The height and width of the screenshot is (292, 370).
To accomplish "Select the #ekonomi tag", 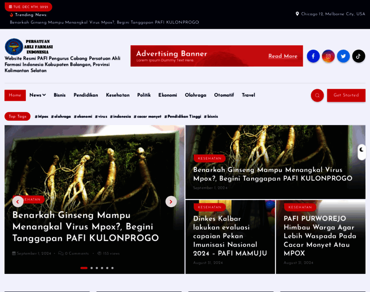I will point(83,116).
